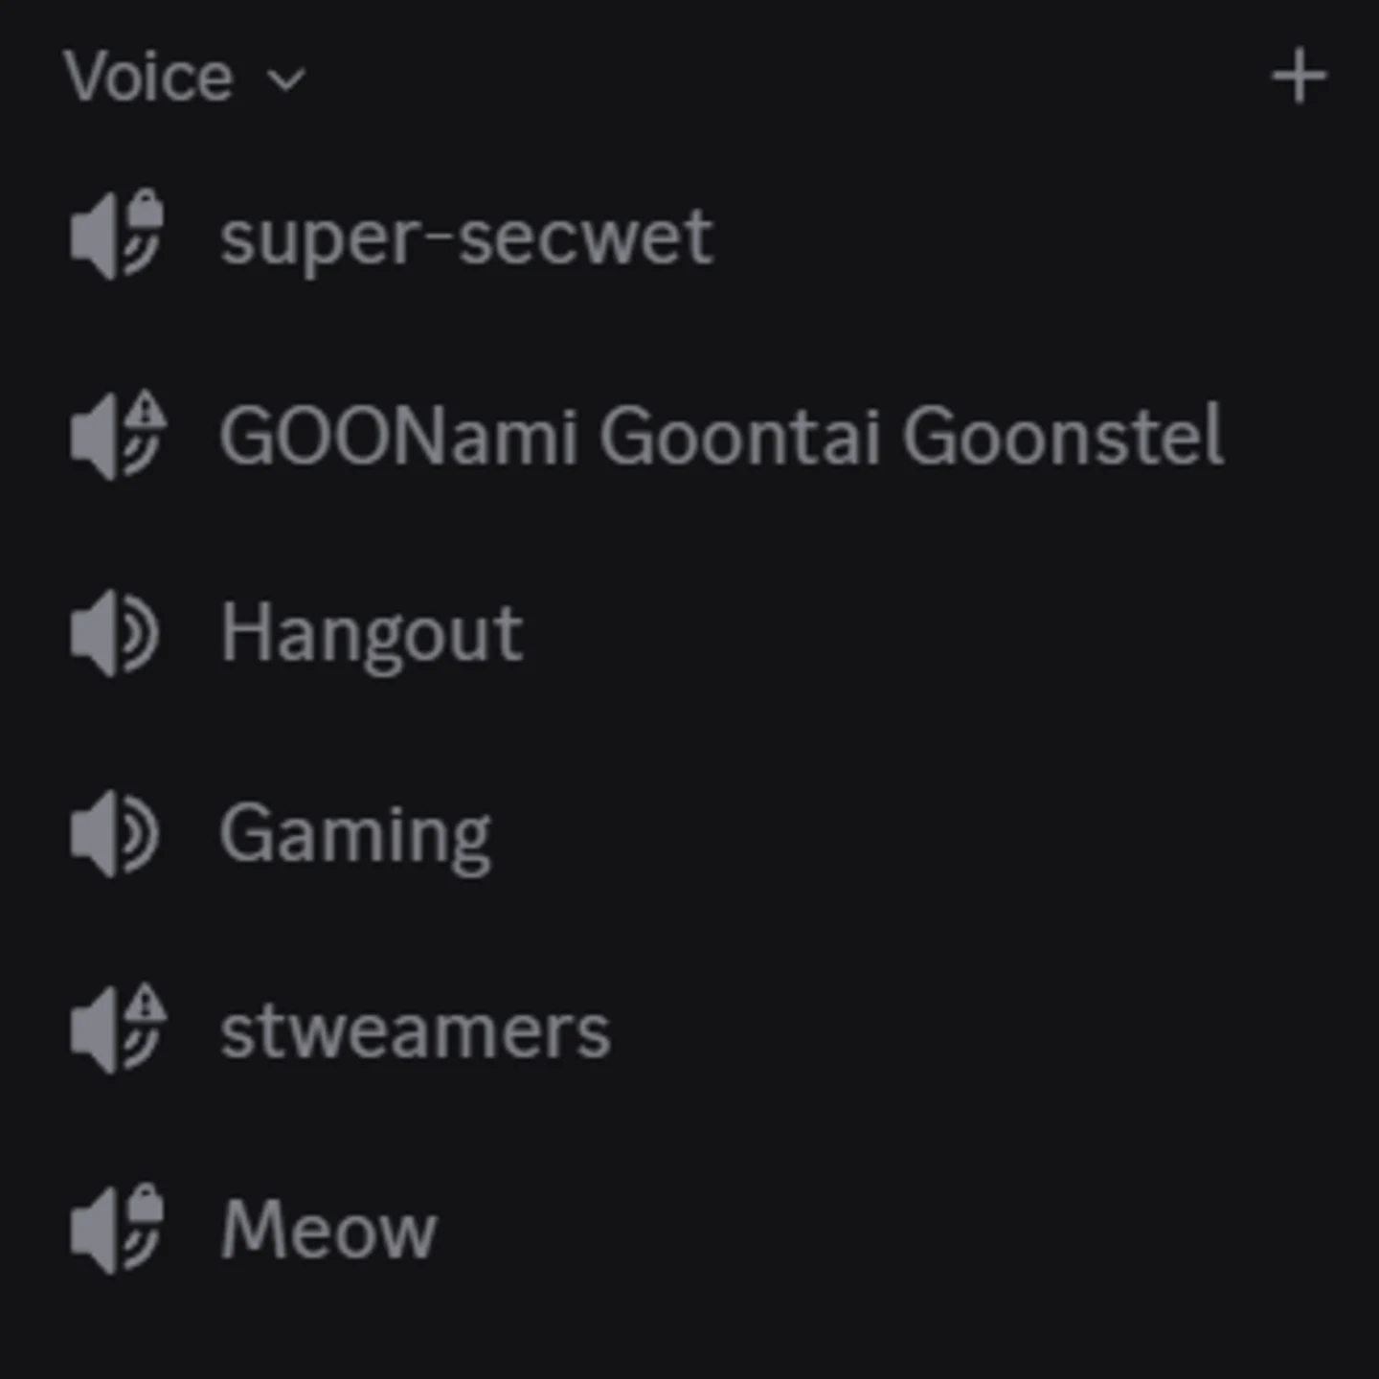Click the lock badge on super-secwet's icon

(x=146, y=208)
